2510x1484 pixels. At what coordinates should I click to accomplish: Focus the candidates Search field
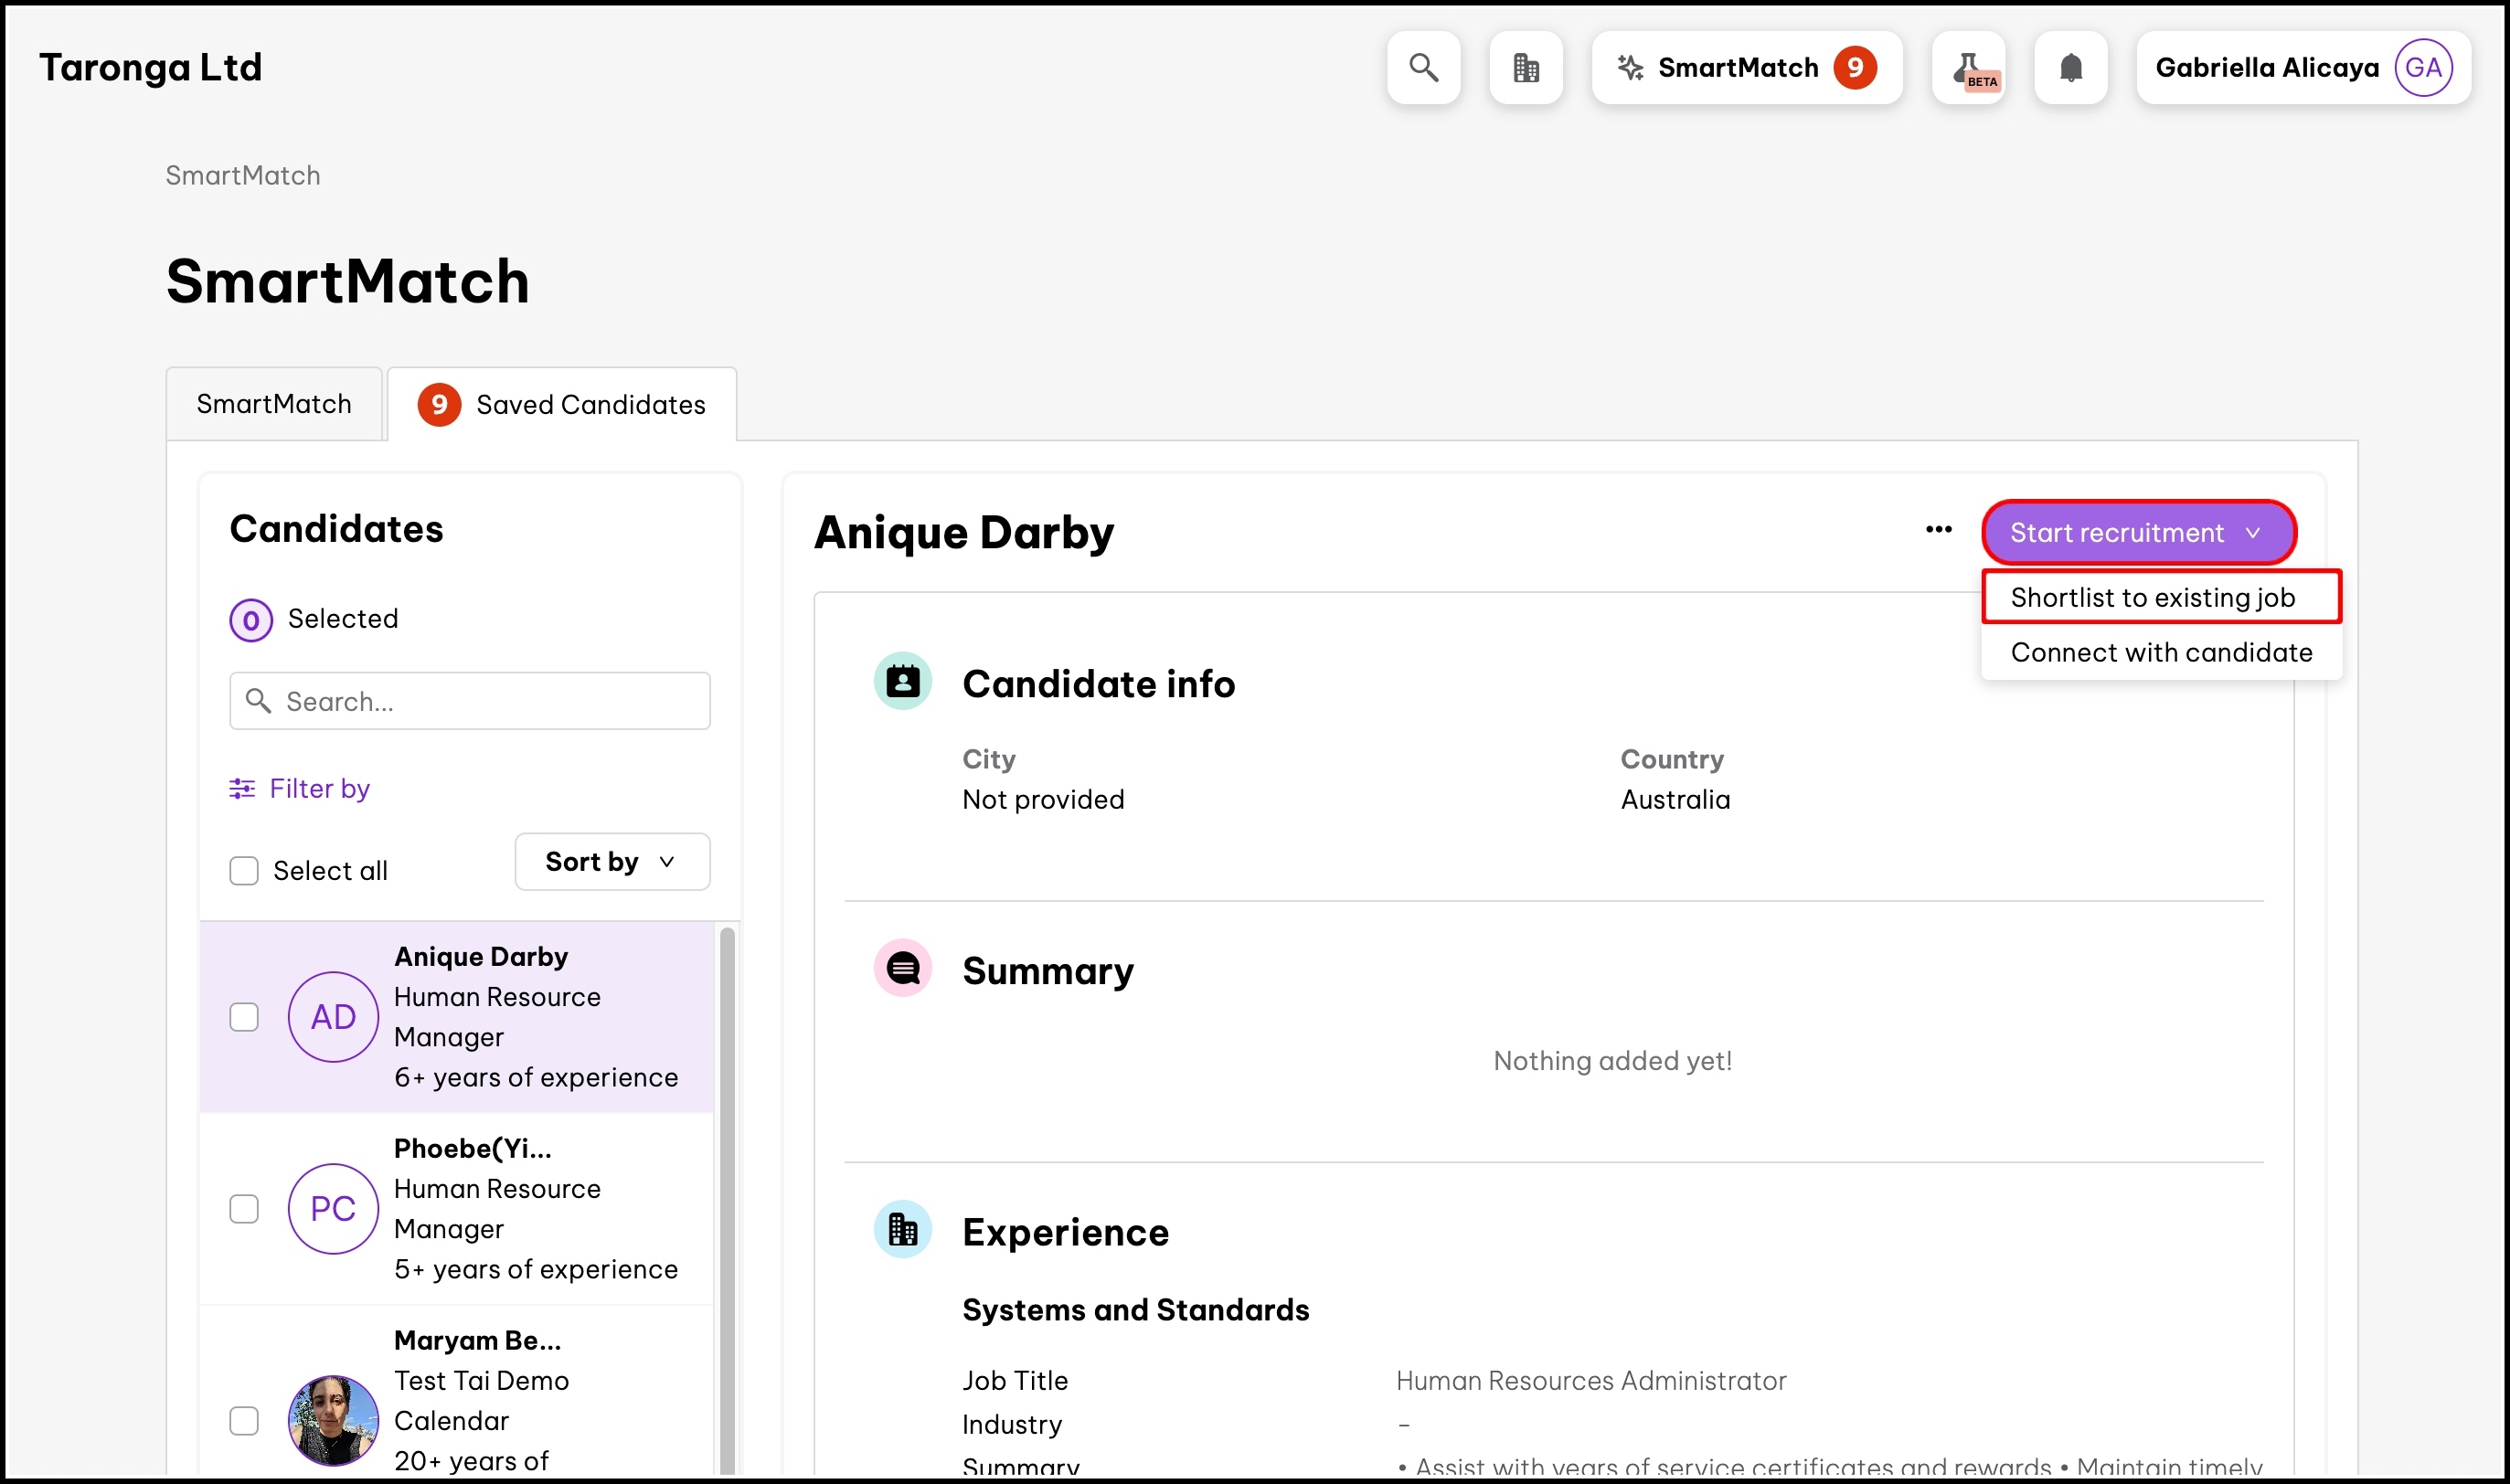(x=469, y=701)
